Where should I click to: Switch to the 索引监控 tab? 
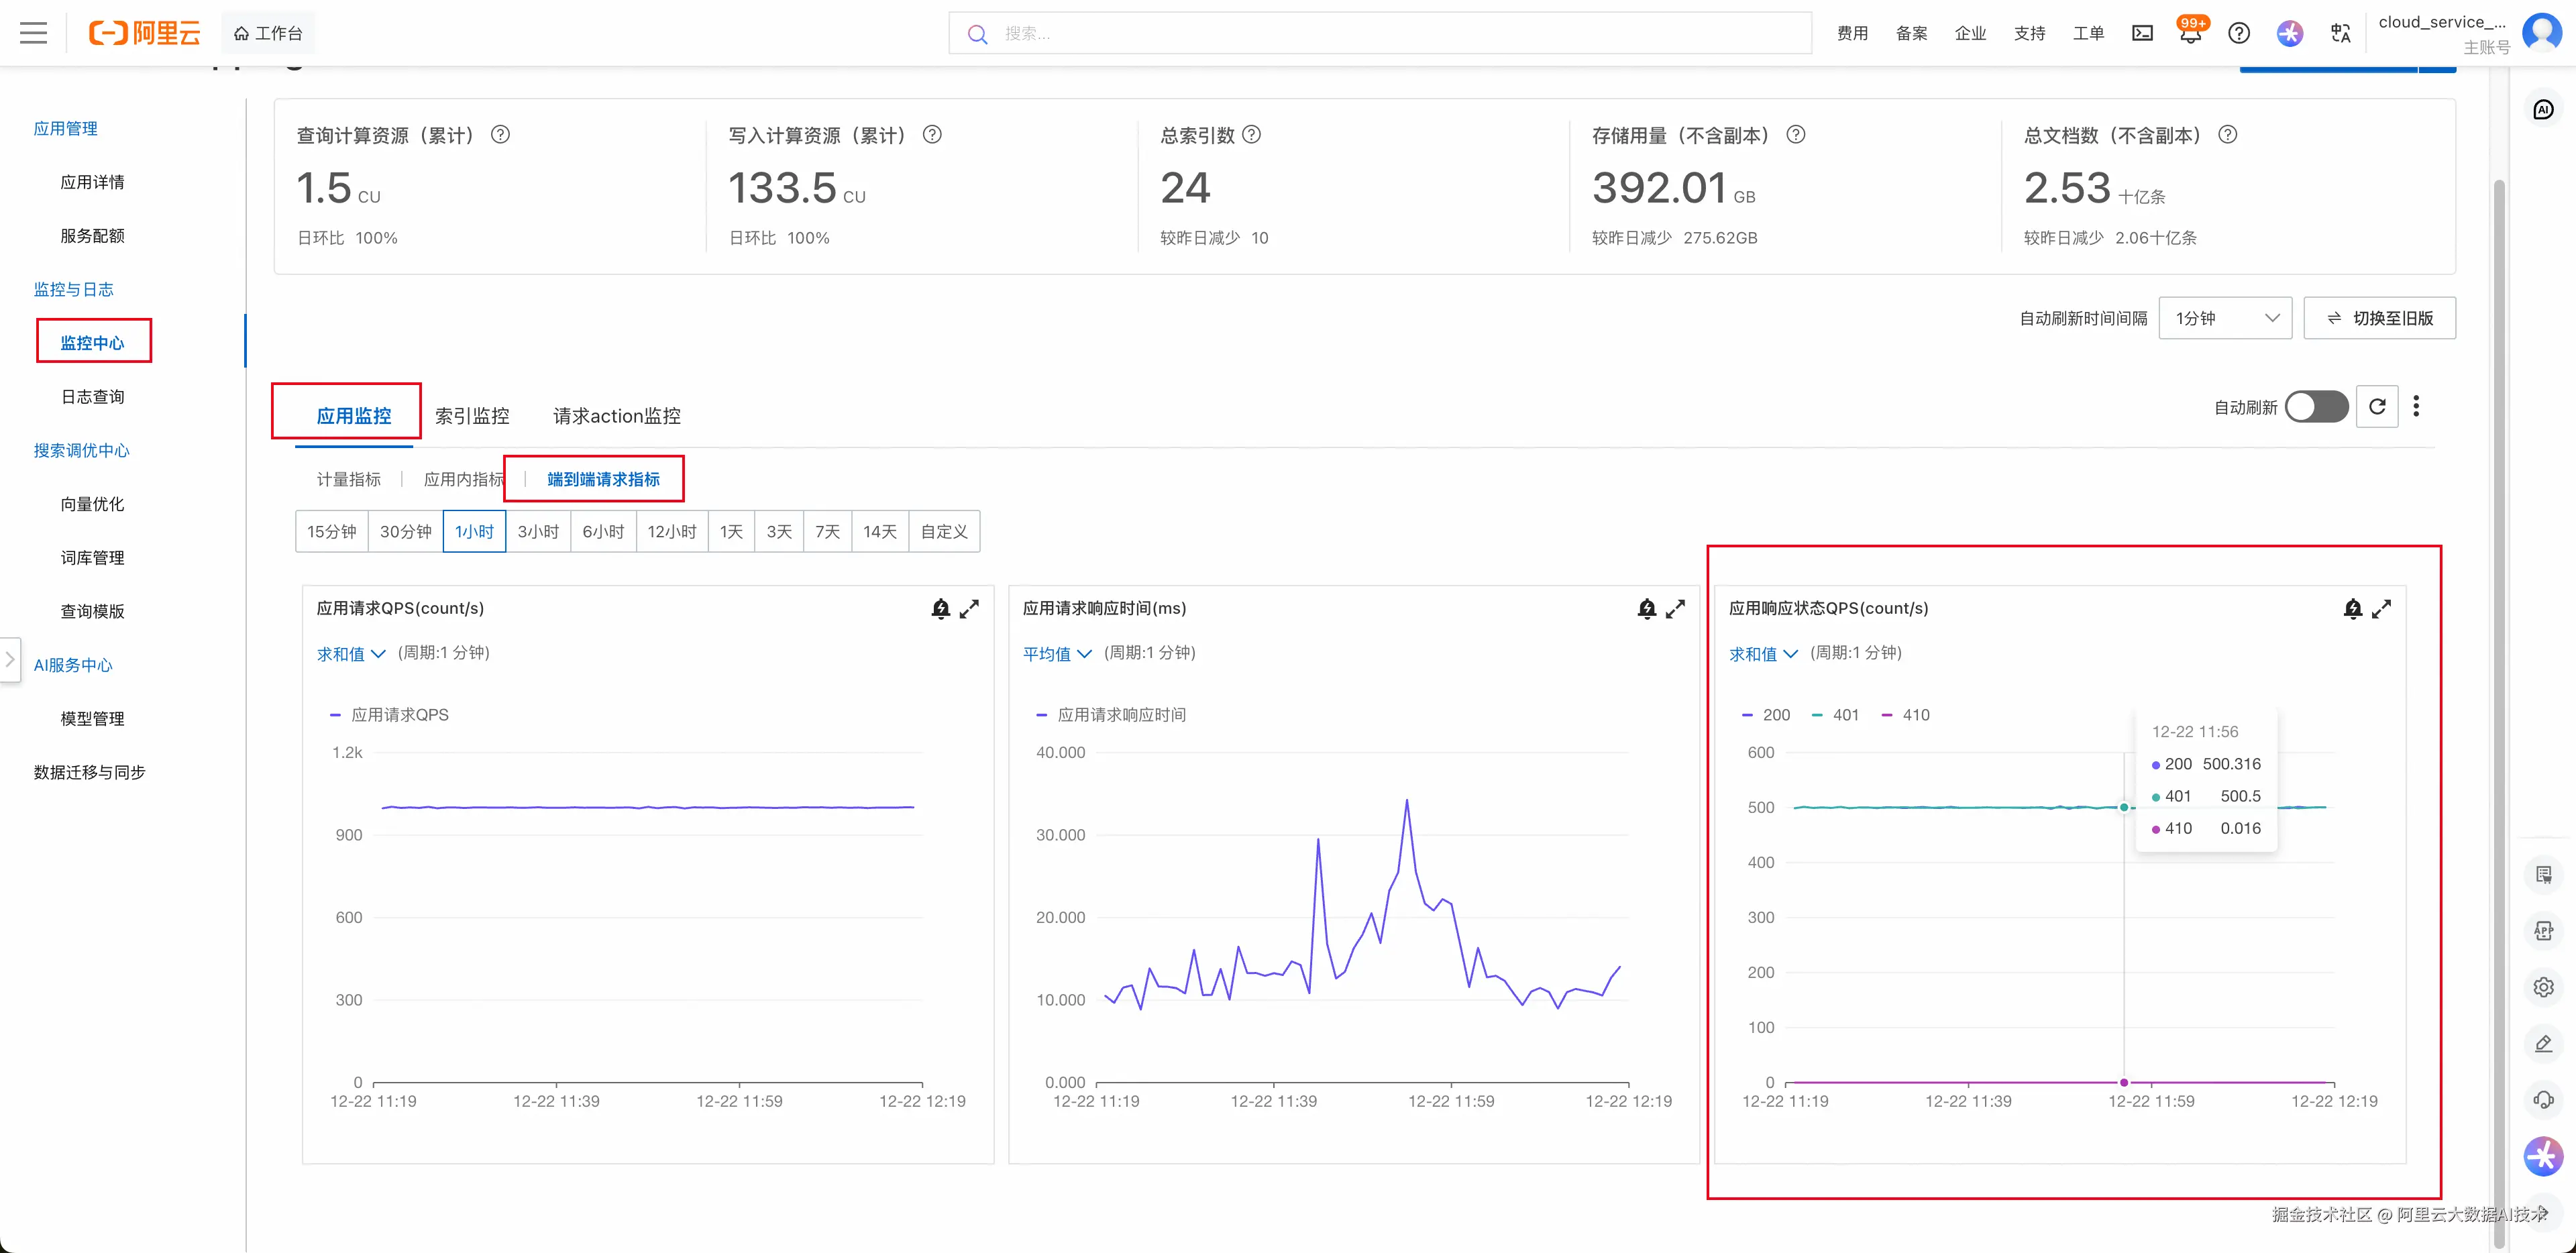point(472,416)
